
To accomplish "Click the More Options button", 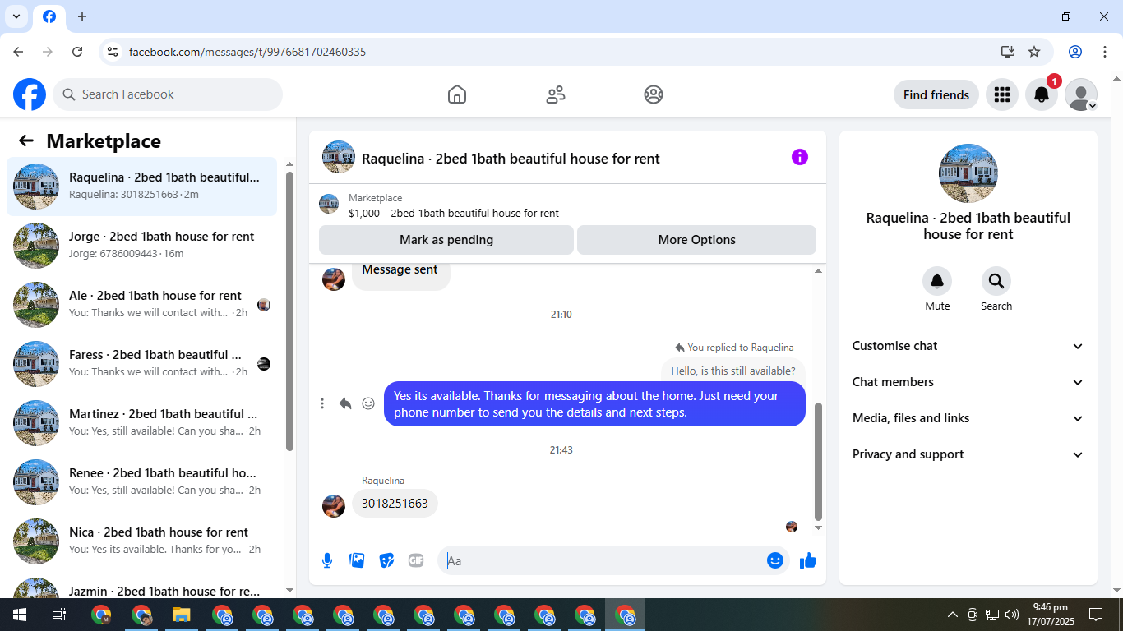I will [x=696, y=240].
